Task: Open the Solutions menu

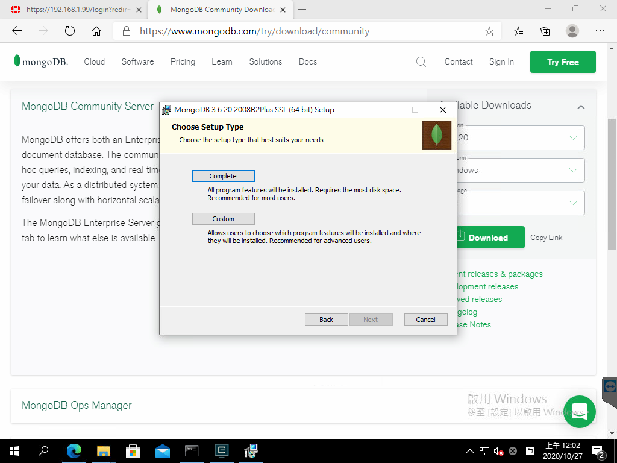Action: tap(266, 62)
